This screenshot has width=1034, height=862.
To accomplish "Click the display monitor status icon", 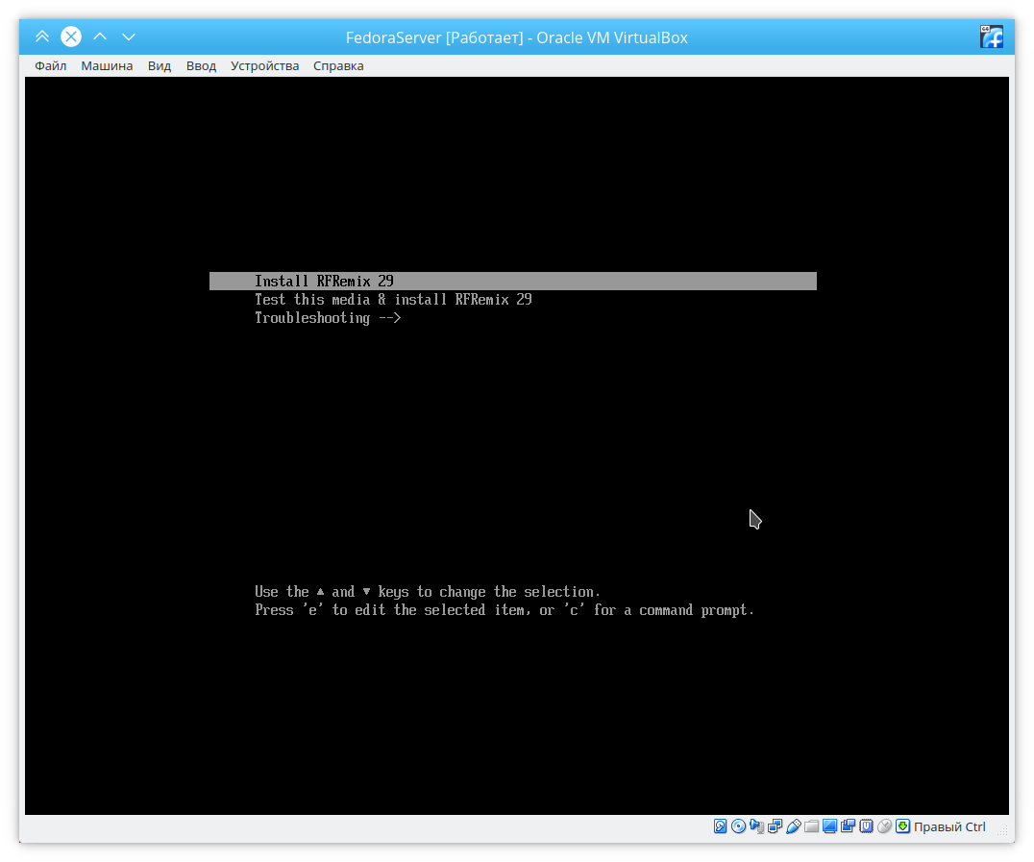I will (x=829, y=826).
